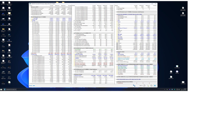Collapse the Core Effective Clocks tree
Image resolution: width=201 pixels, height=115 pixels.
[x=31, y=56]
